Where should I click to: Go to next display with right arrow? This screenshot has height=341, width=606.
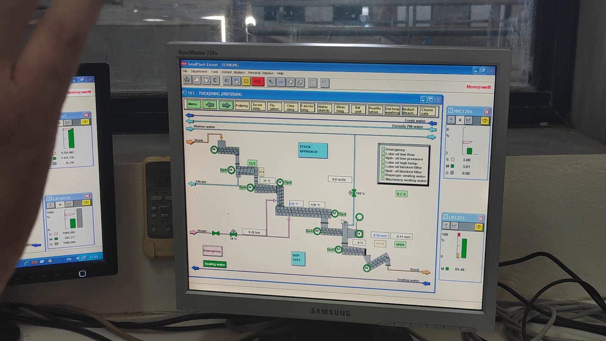tap(226, 105)
